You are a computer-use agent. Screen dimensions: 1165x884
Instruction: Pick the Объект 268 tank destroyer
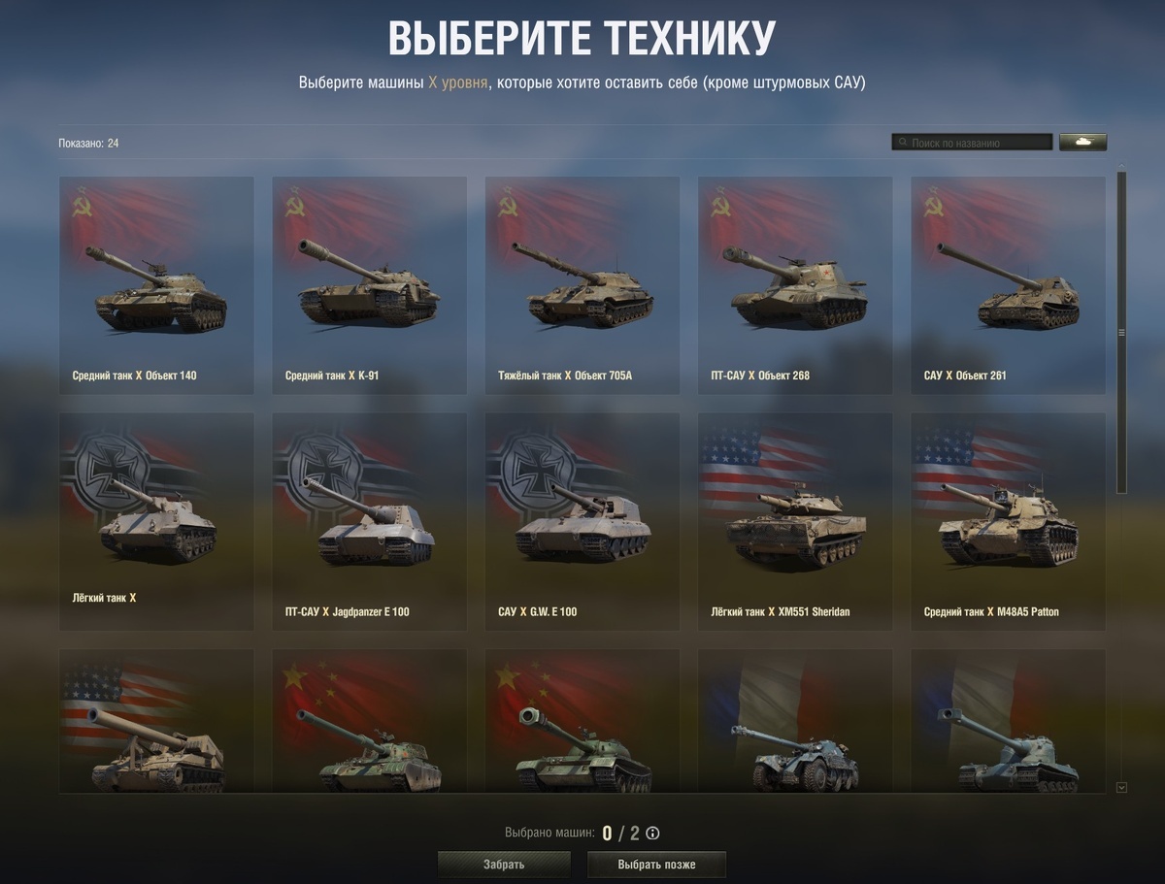coord(795,285)
